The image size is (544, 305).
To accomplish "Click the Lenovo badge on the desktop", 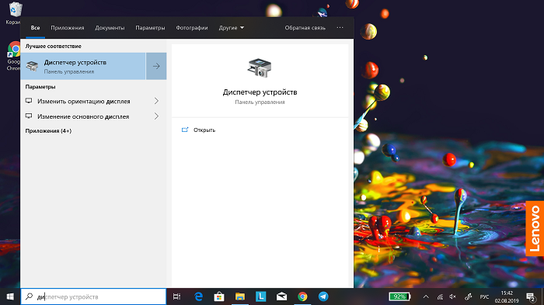I will [x=535, y=228].
